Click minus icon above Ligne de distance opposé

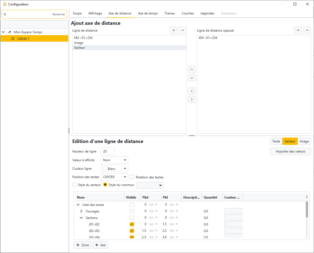click(x=307, y=30)
